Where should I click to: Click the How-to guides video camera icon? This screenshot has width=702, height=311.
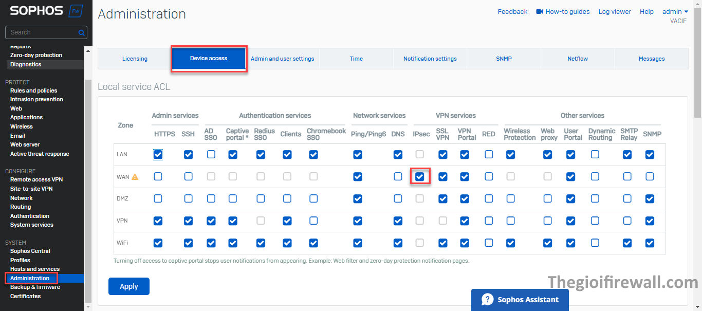(540, 11)
